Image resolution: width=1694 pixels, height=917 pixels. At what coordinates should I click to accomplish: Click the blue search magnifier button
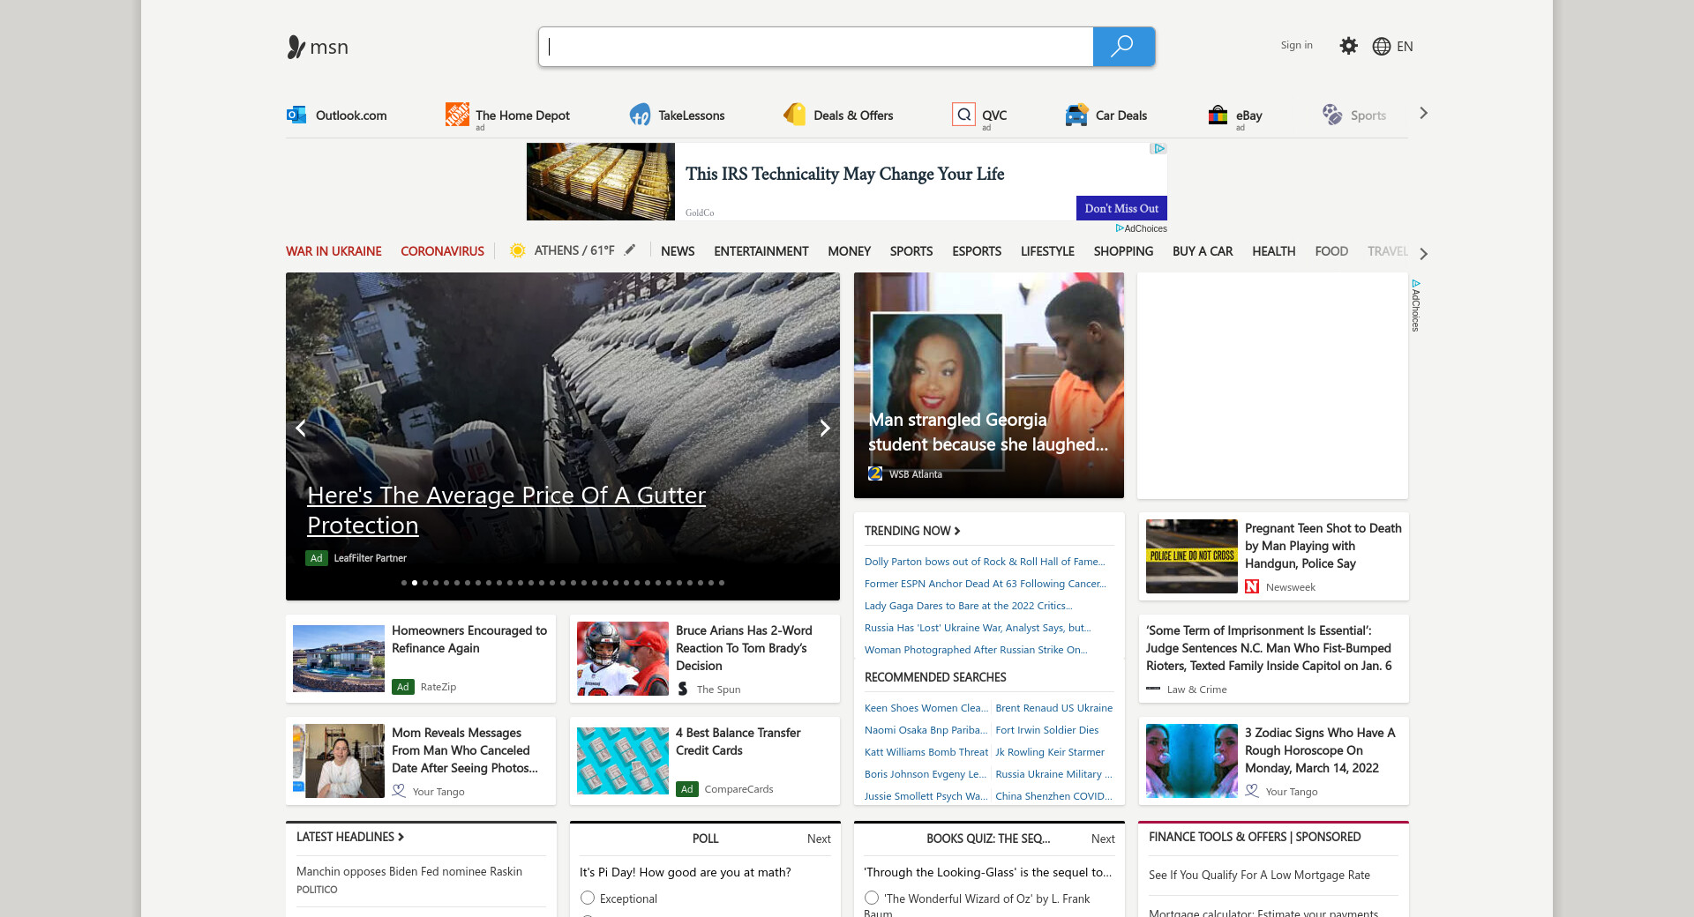(x=1122, y=47)
